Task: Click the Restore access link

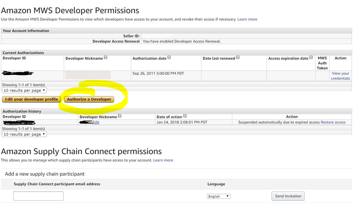Action: click(x=333, y=122)
